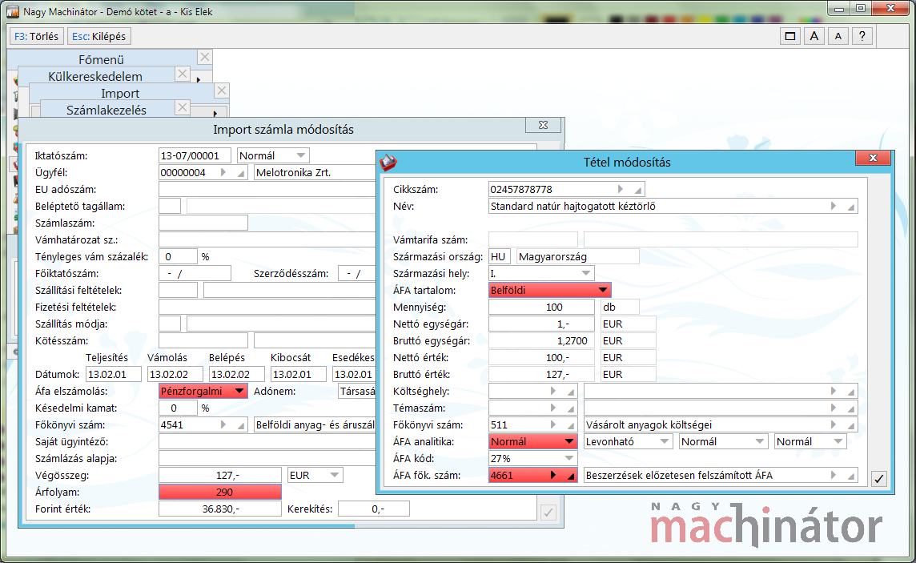This screenshot has height=563, width=916.
Task: Close the Tétel módosítás dialog
Action: tap(873, 158)
